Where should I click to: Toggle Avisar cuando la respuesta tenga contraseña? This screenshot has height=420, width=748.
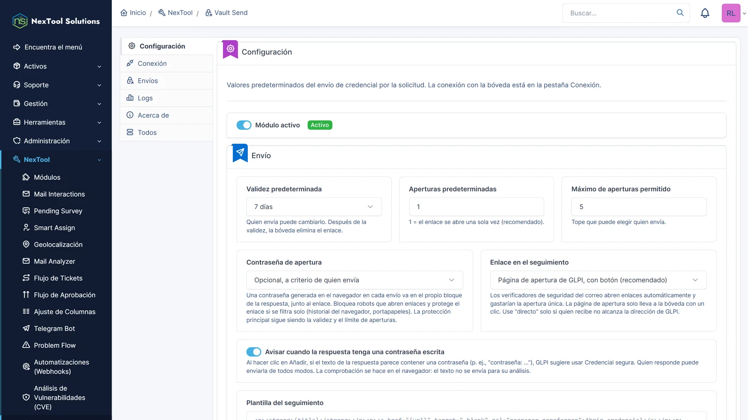click(254, 352)
